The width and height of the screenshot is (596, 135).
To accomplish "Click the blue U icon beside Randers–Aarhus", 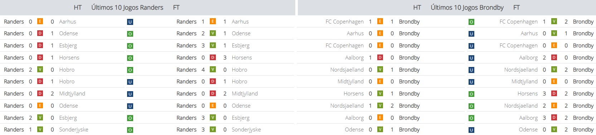I will pyautogui.click(x=130, y=22).
